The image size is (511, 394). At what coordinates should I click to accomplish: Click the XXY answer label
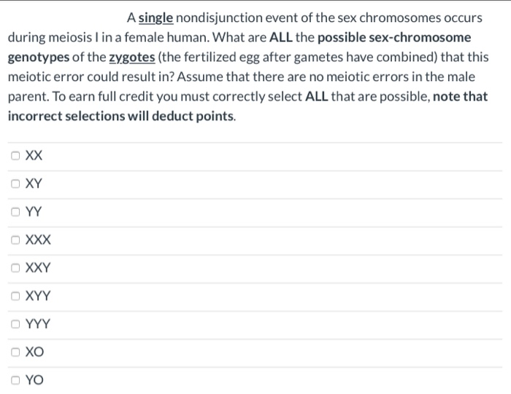pos(38,268)
